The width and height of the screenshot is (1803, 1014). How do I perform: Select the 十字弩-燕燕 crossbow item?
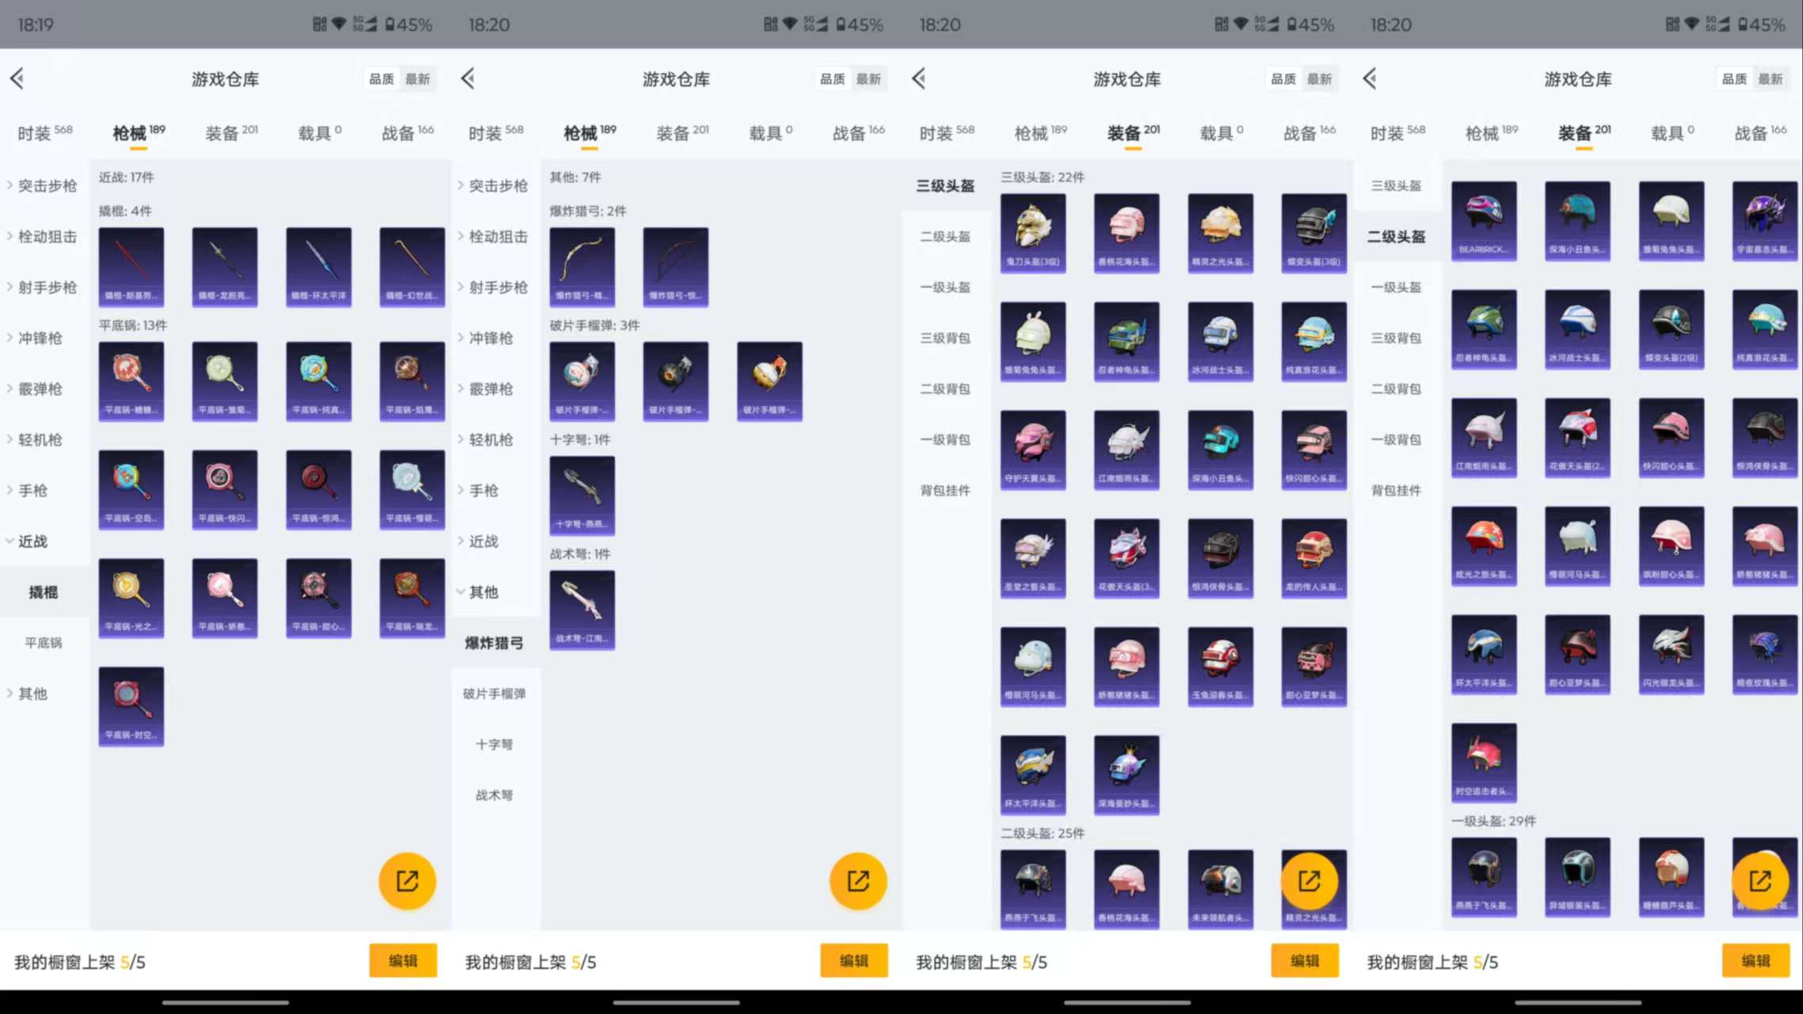(582, 496)
